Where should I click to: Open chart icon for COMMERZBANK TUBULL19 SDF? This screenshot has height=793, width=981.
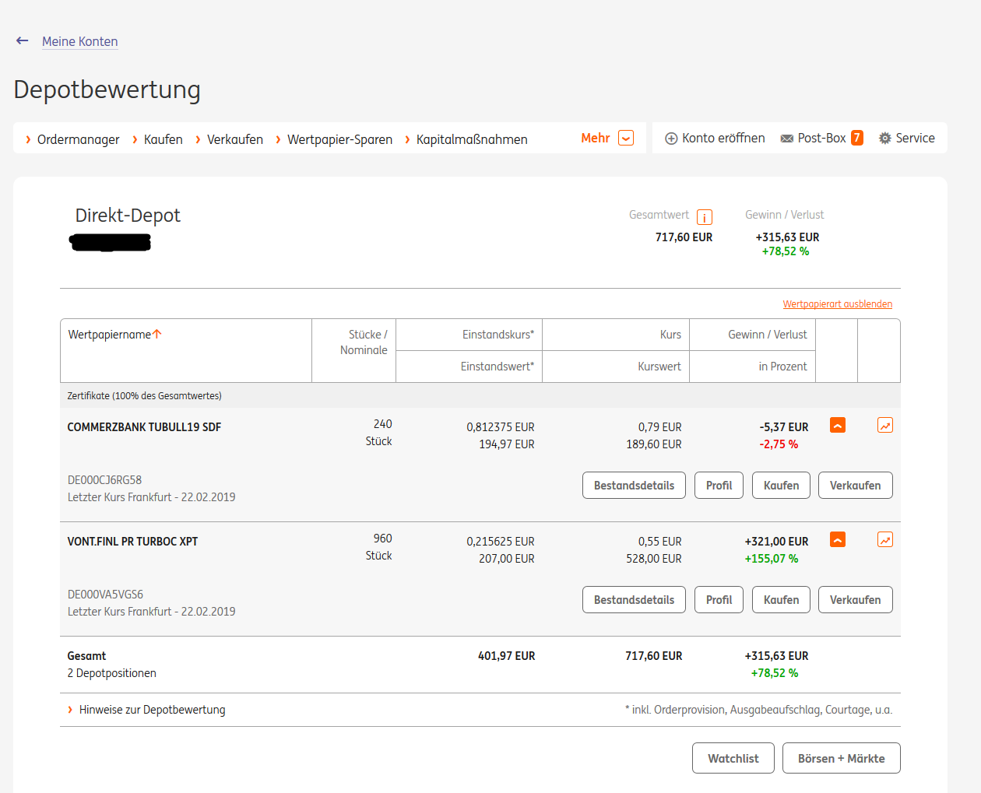tap(884, 425)
